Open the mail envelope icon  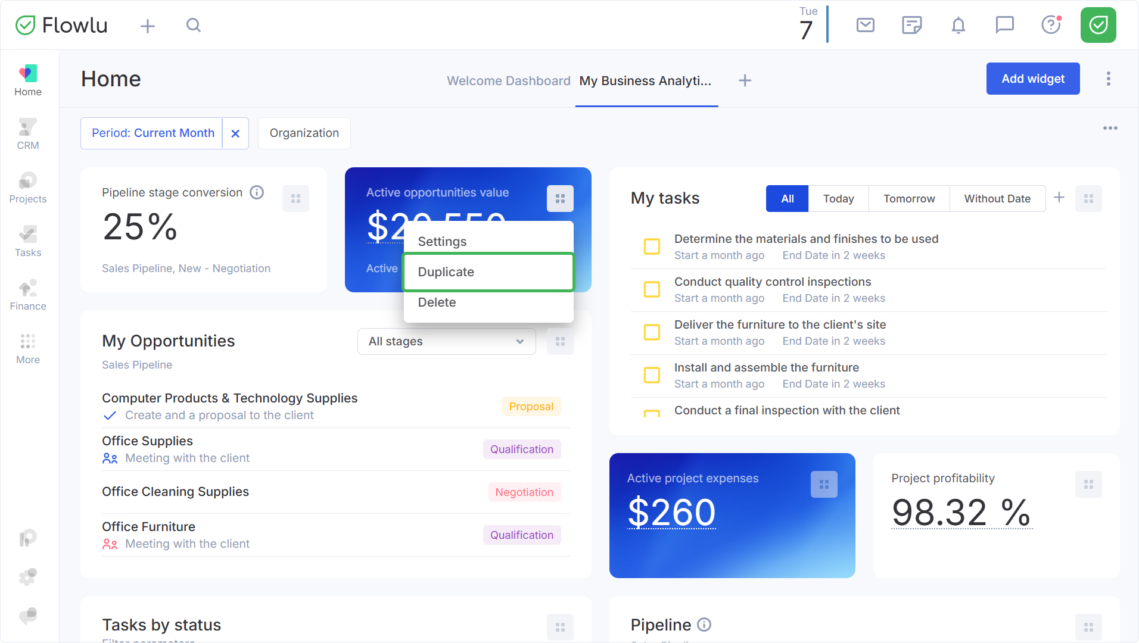(x=866, y=25)
